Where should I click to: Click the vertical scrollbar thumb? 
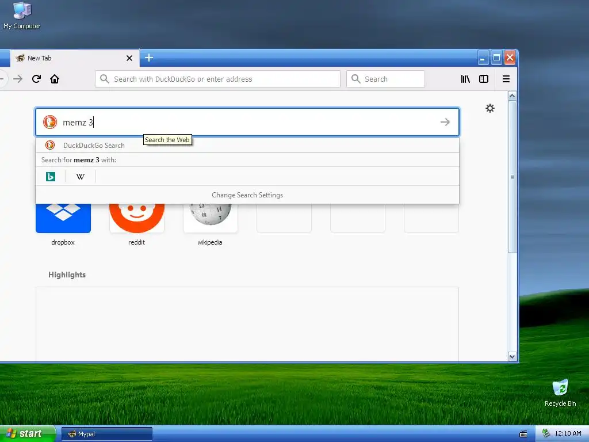click(x=512, y=177)
